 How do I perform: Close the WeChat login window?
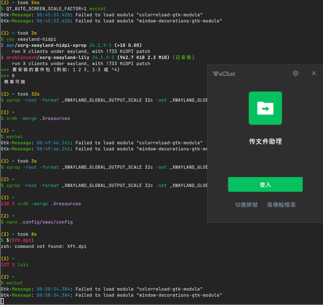[x=314, y=73]
